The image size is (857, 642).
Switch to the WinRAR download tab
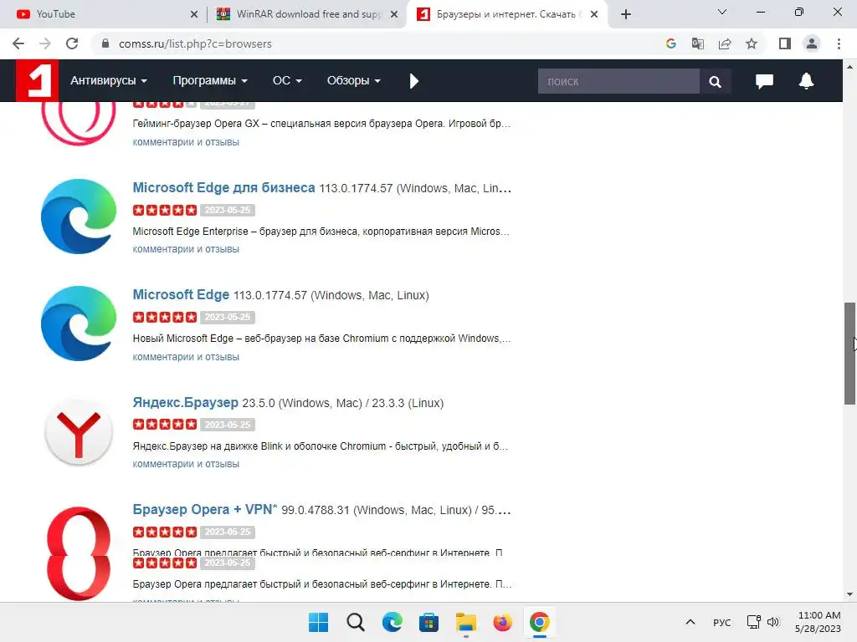point(306,14)
